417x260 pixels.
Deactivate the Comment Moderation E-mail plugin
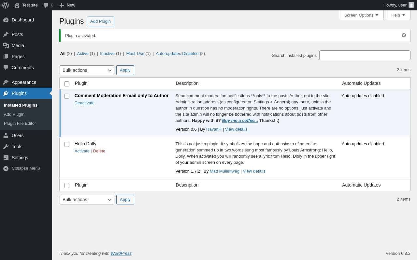tap(84, 103)
